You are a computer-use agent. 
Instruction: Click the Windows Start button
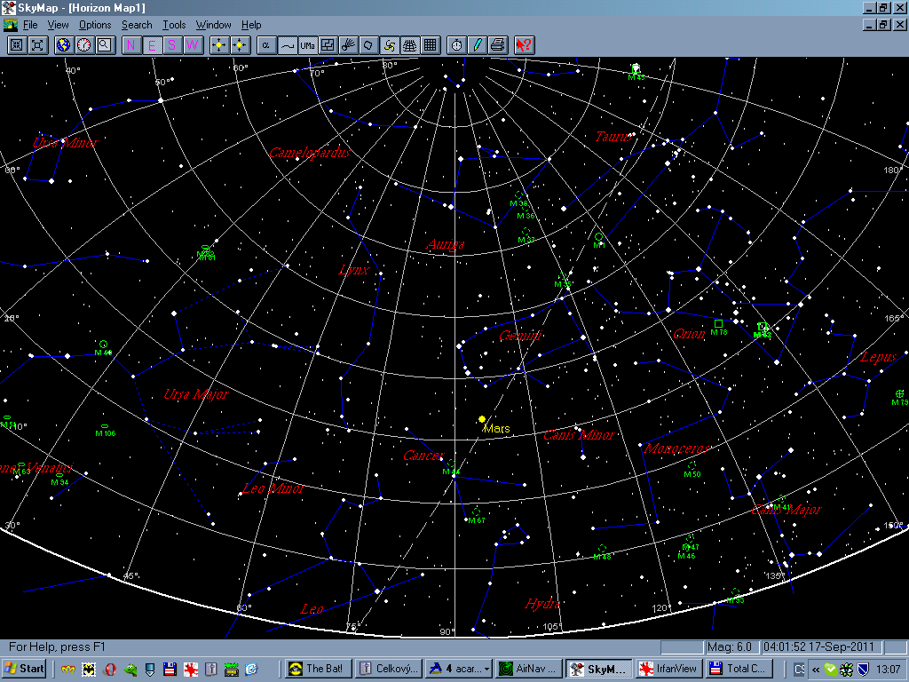[x=24, y=669]
